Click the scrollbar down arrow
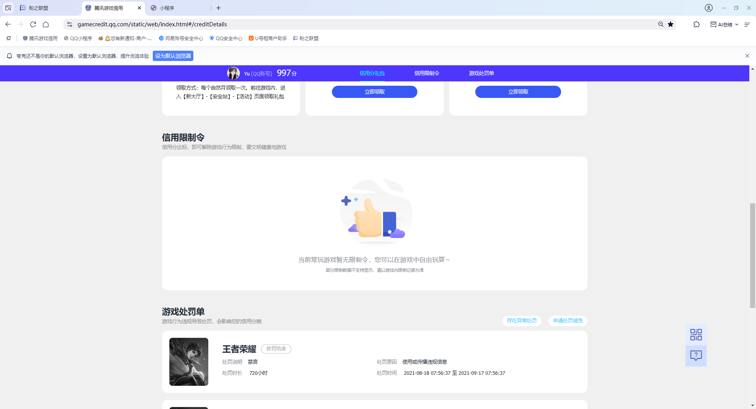Viewport: 756px width, 409px height. coord(752,405)
